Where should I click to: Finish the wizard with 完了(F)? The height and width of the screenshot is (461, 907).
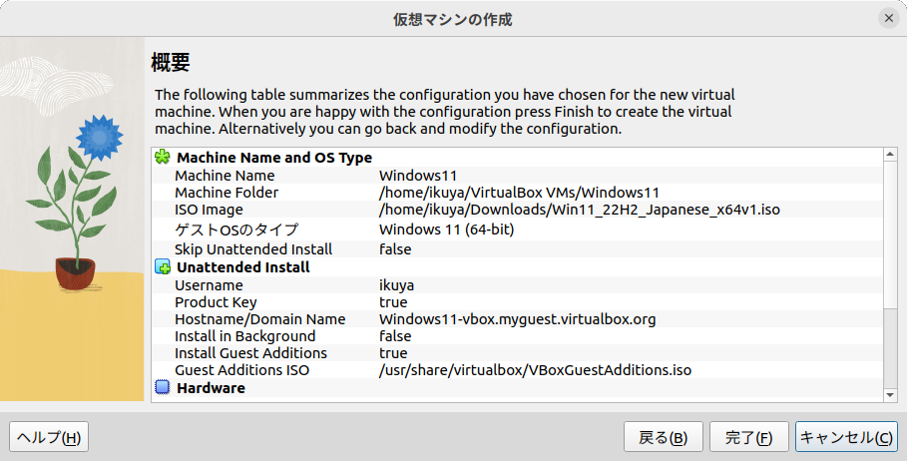749,437
